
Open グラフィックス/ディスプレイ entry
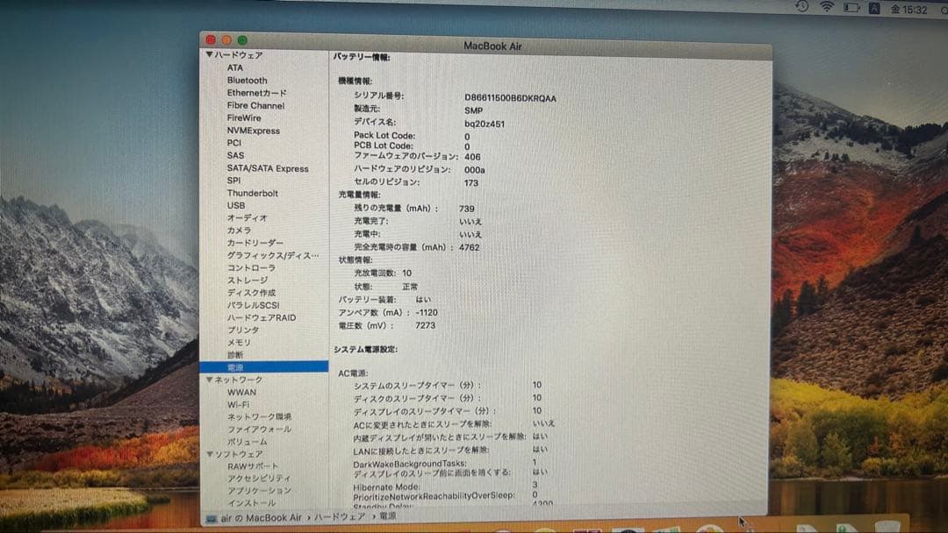273,255
